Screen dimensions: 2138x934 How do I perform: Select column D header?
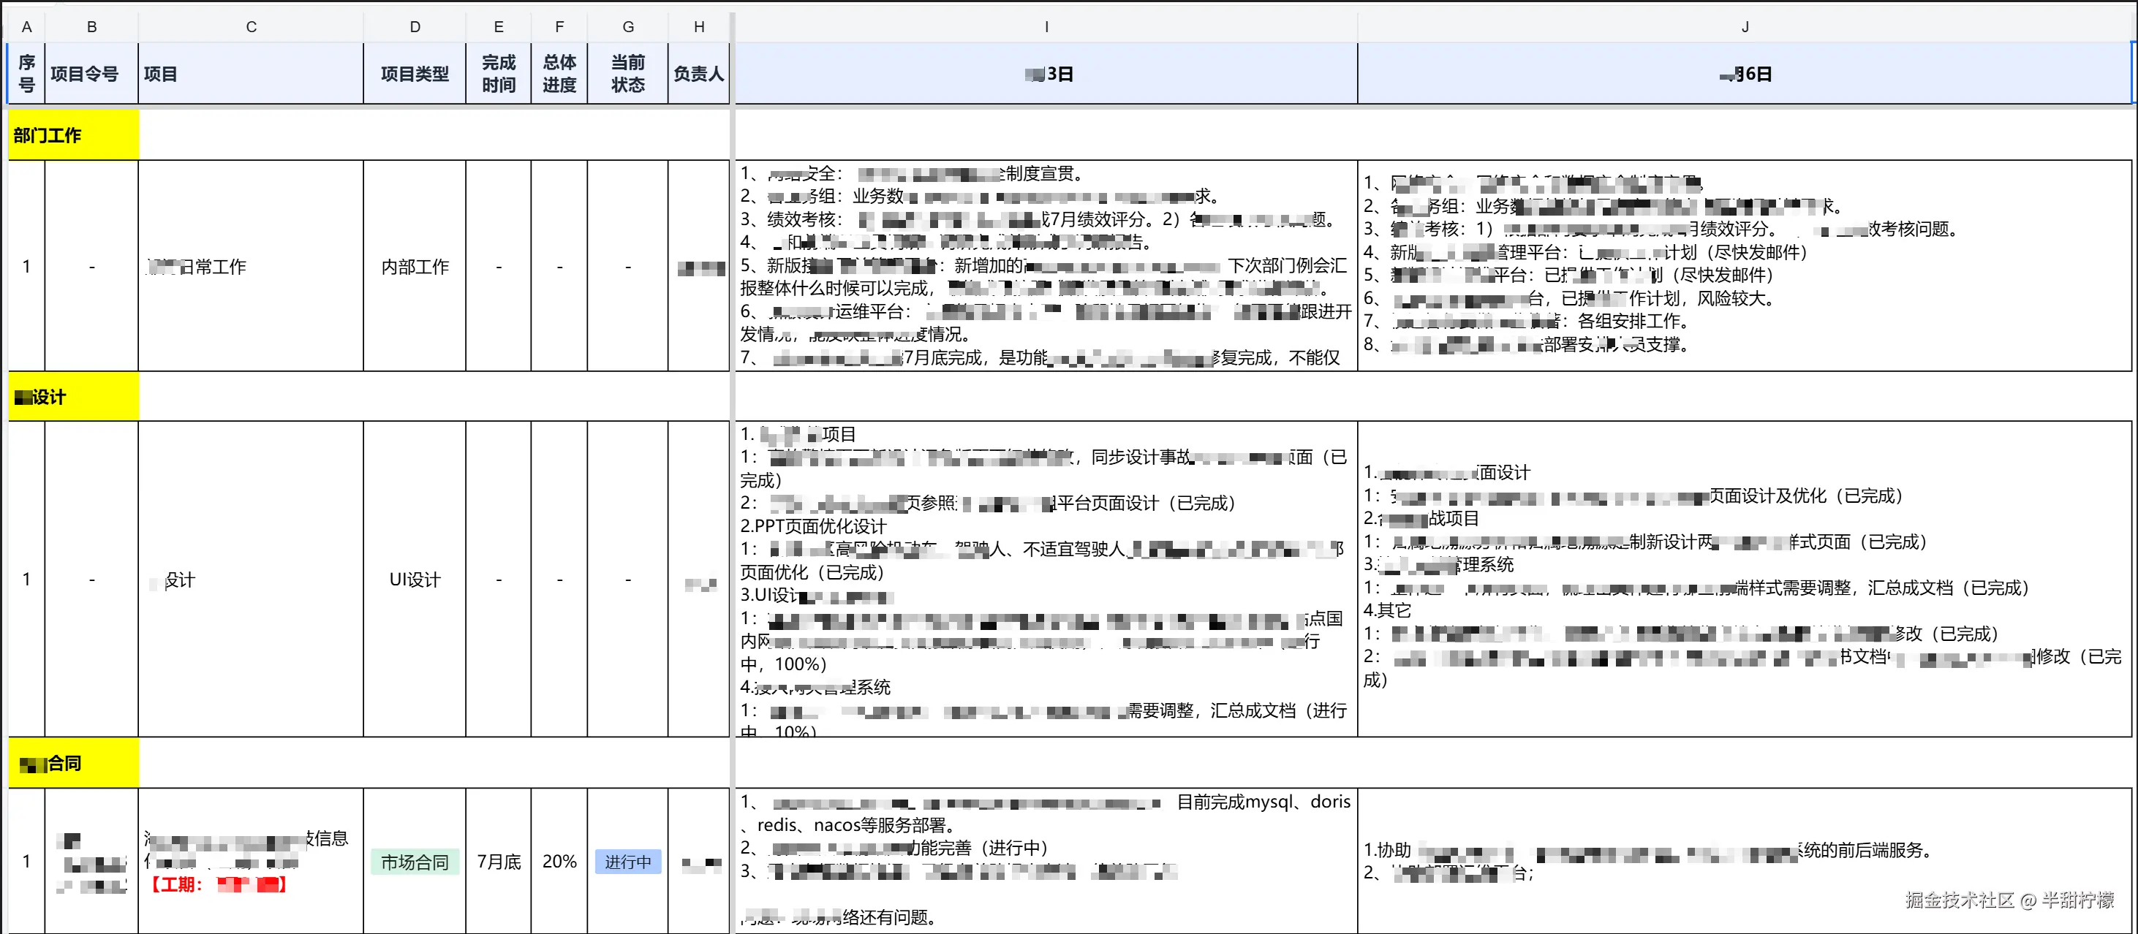click(415, 26)
